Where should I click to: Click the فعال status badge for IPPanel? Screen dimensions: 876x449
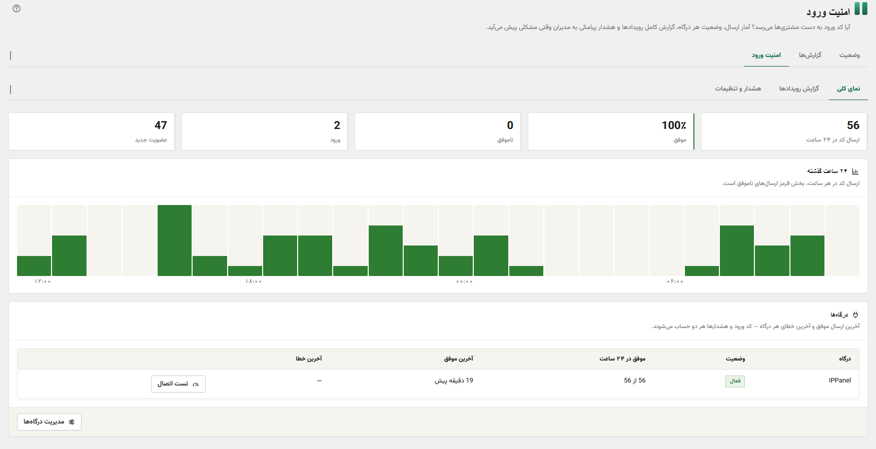735,381
